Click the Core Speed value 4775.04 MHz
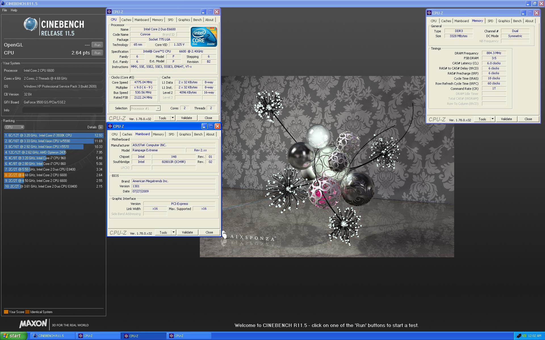Image resolution: width=545 pixels, height=340 pixels. [x=143, y=82]
